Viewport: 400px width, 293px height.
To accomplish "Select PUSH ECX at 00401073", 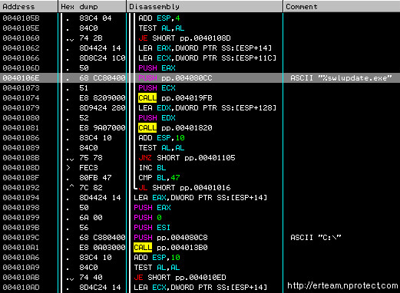I will tap(157, 88).
